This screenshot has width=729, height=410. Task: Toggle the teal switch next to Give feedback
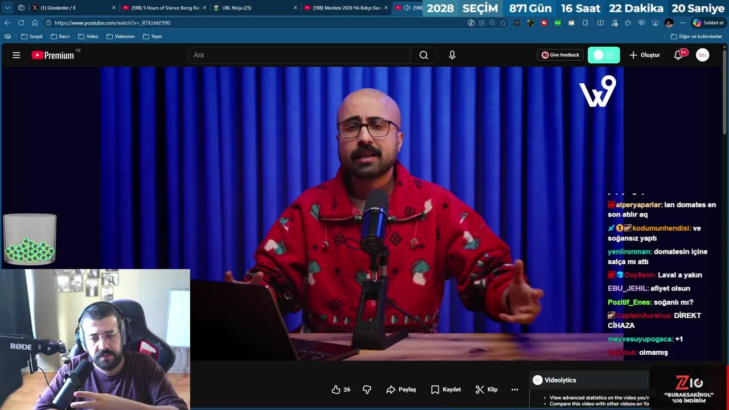pyautogui.click(x=604, y=55)
